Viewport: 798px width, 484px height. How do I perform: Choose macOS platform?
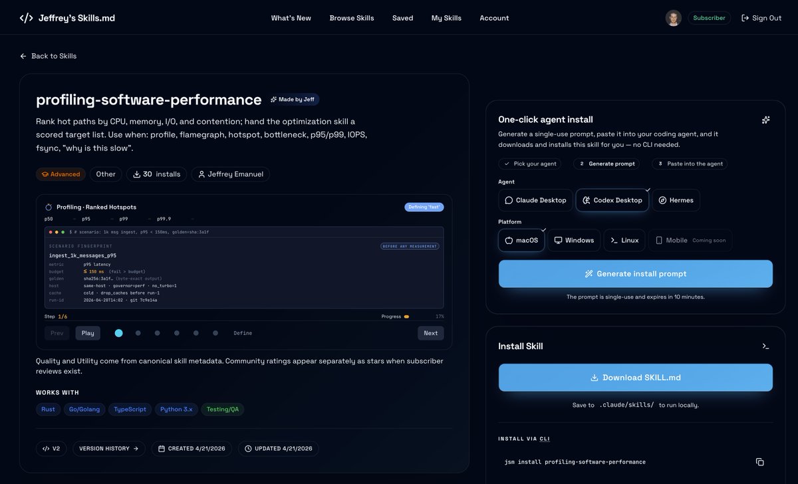click(x=521, y=240)
